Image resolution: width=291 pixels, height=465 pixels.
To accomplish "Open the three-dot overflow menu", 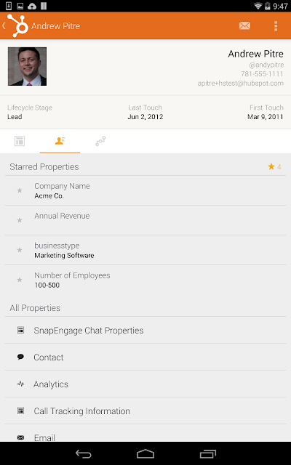I will (x=276, y=26).
